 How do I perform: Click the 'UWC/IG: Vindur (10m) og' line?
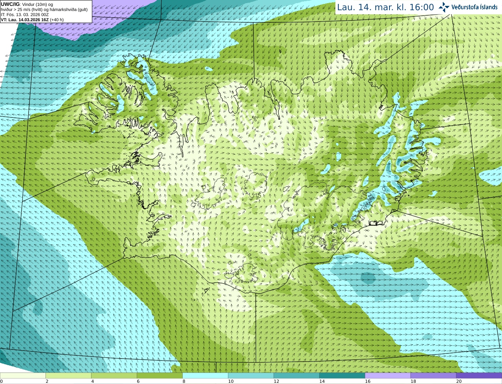pyautogui.click(x=27, y=4)
